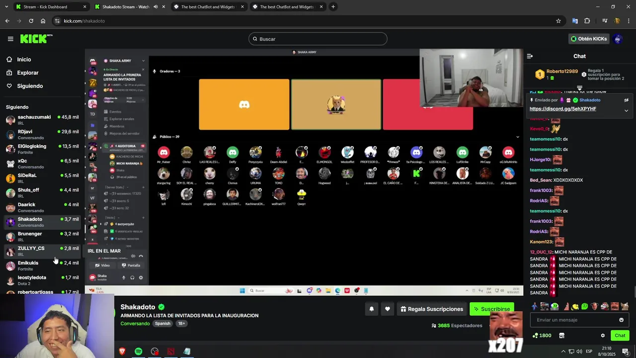Open the Extensions puzzle menu
The image size is (636, 358).
[587, 21]
